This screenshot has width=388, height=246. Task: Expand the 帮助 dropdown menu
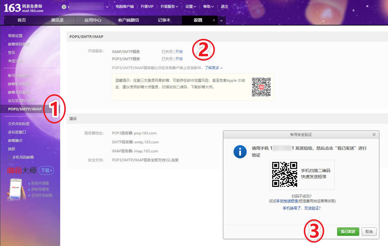[208, 7]
